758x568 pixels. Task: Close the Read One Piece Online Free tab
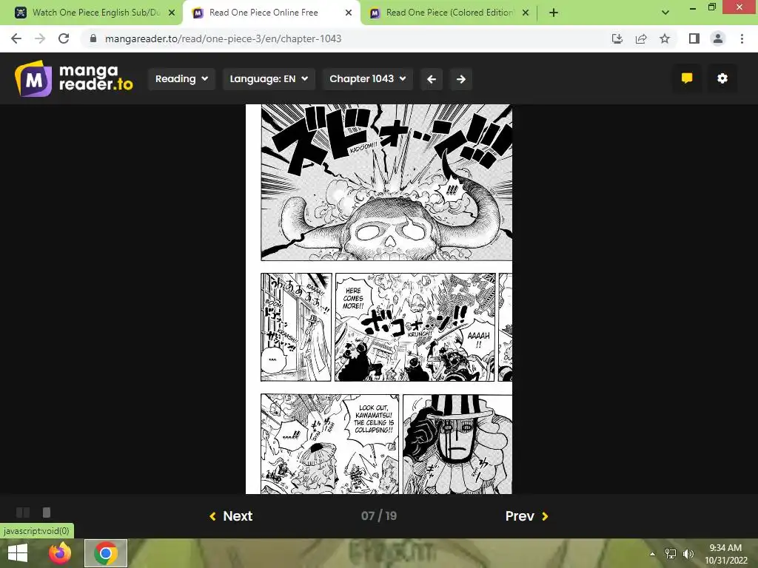tap(349, 13)
